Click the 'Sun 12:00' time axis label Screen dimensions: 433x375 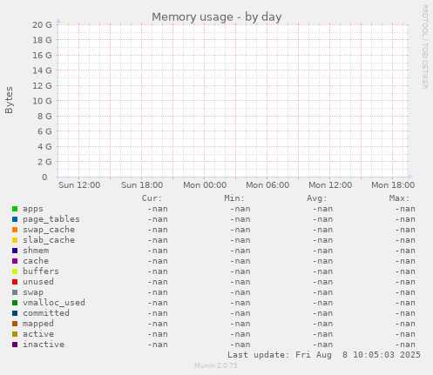[x=79, y=185]
